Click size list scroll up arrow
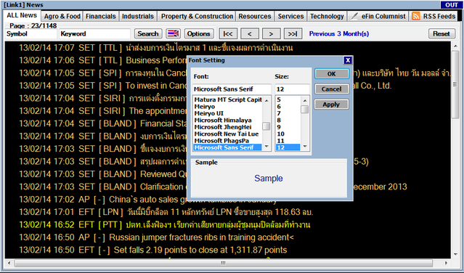 click(x=305, y=101)
